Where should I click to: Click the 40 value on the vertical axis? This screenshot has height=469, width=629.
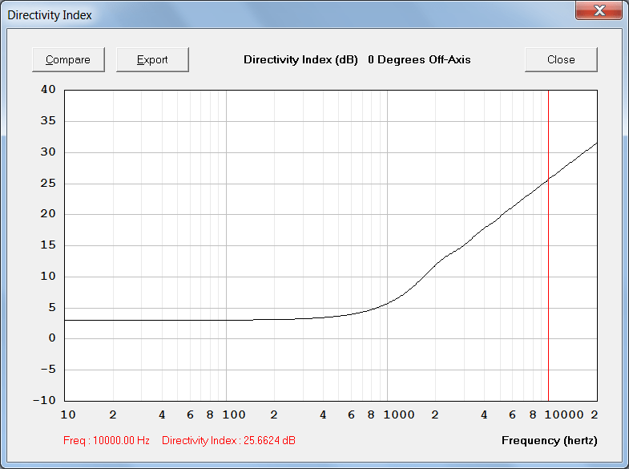click(x=48, y=90)
